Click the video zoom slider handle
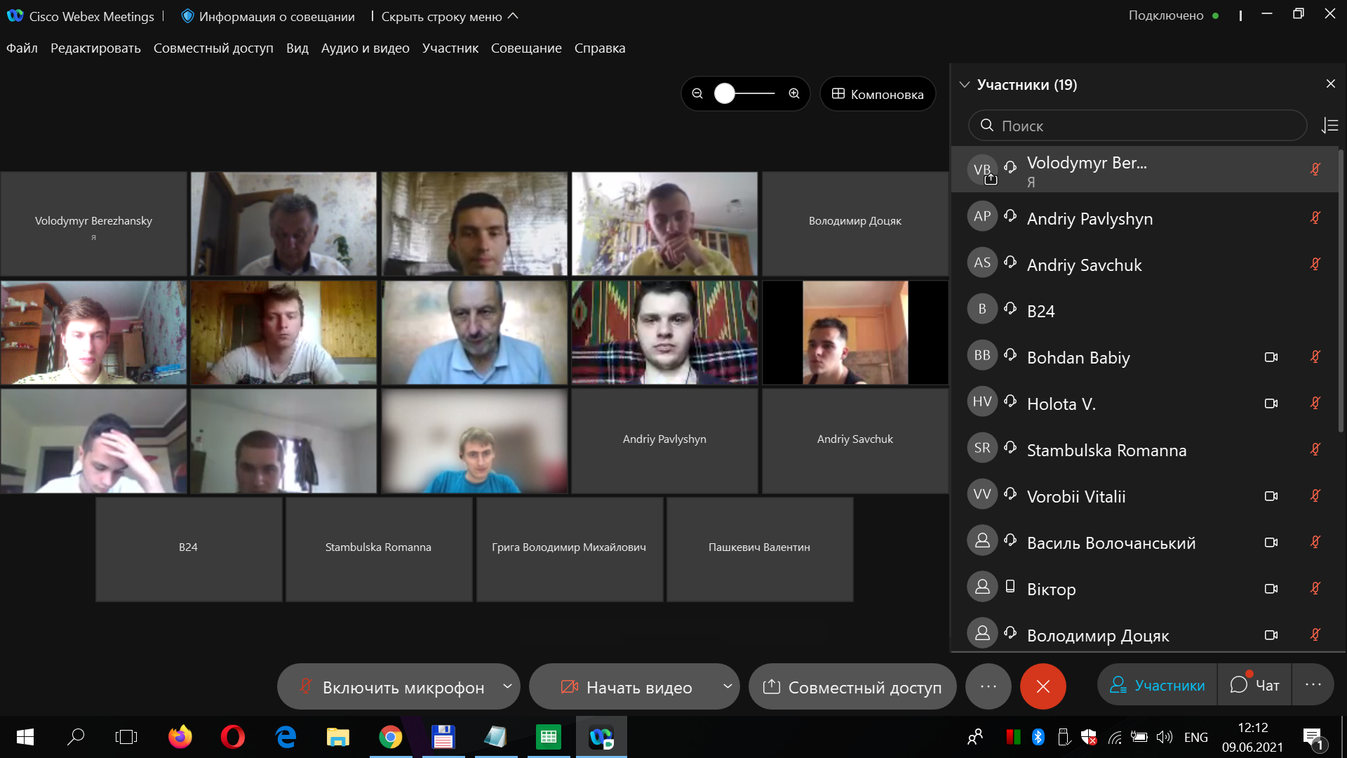 725,93
